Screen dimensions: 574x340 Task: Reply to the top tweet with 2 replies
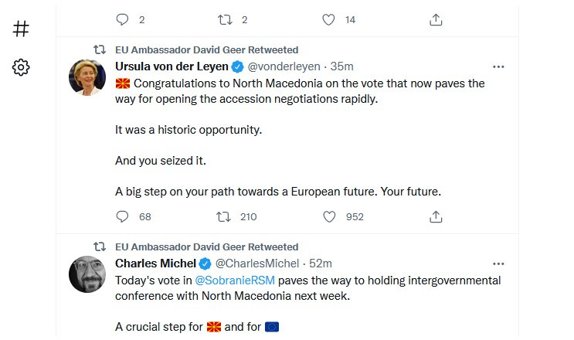122,19
